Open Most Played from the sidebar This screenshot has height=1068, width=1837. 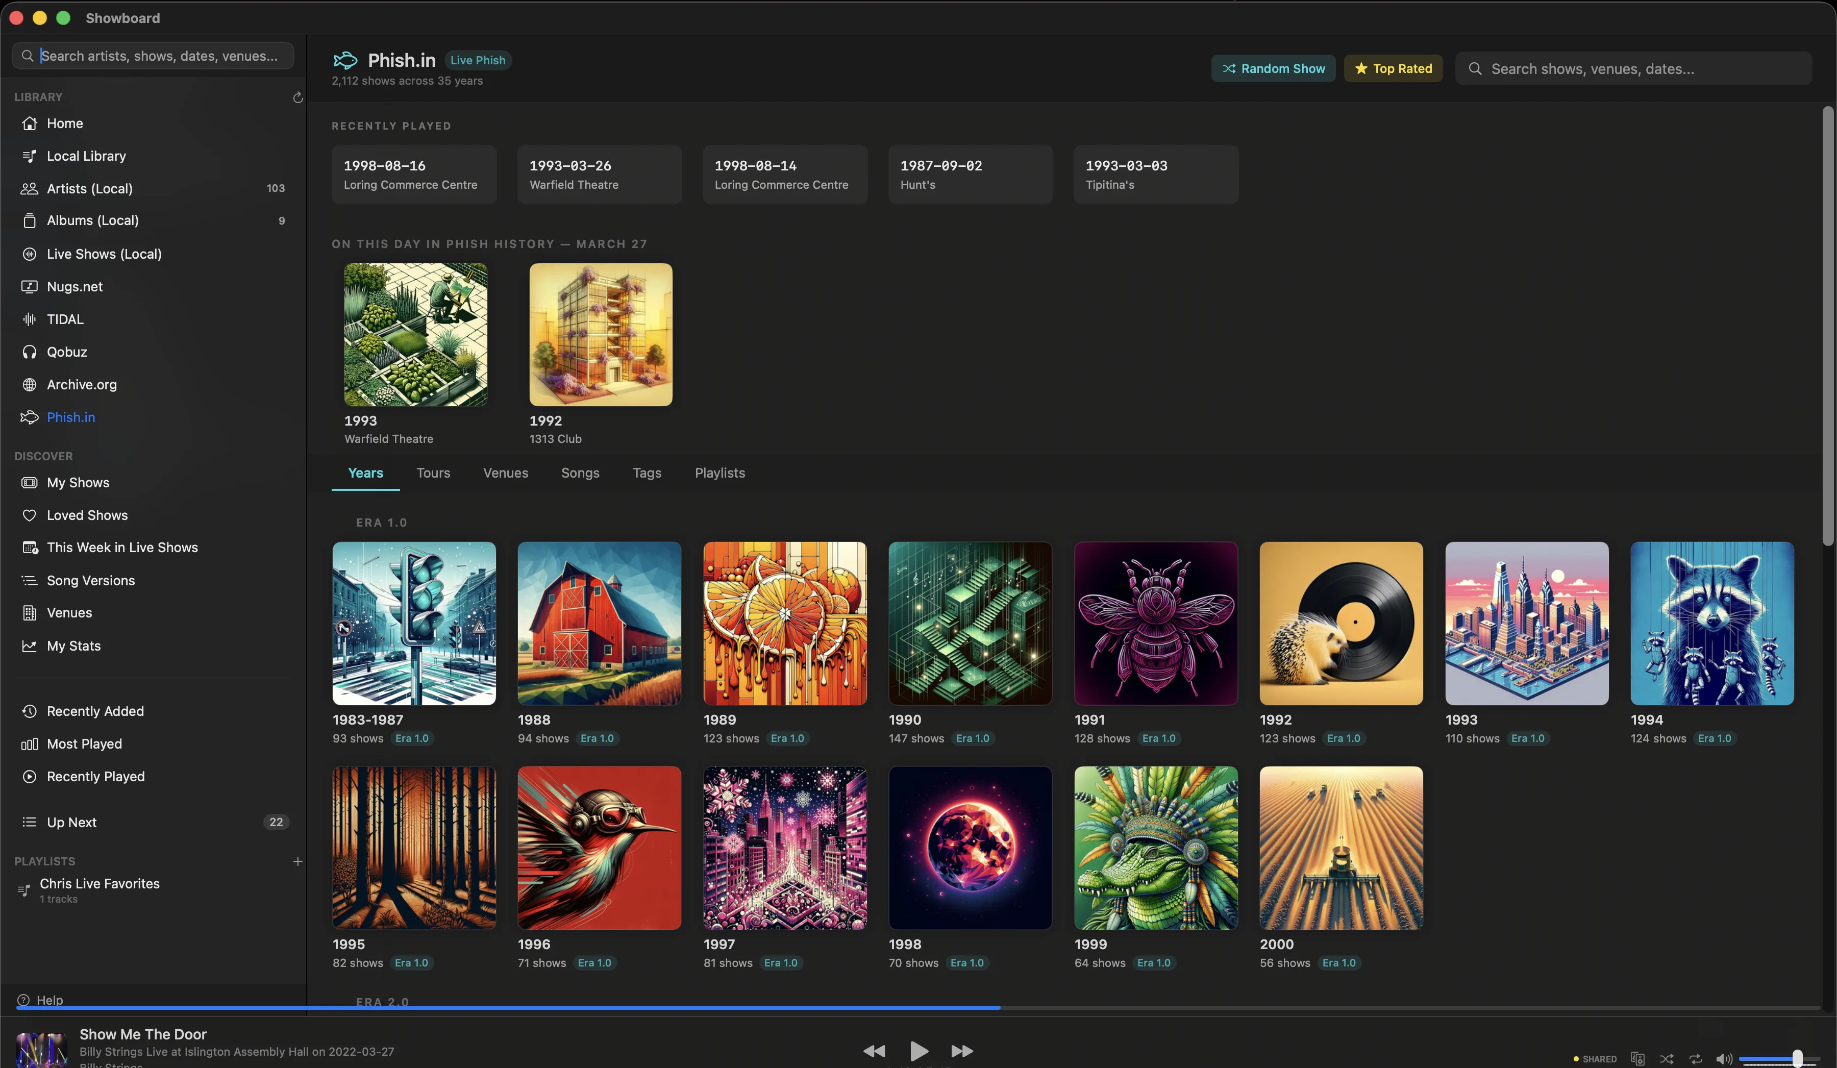[84, 743]
